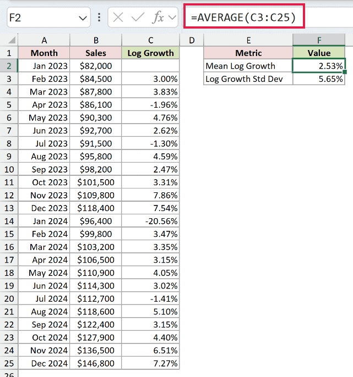
Task: Select the 5.65% value cell
Action: click(x=319, y=79)
